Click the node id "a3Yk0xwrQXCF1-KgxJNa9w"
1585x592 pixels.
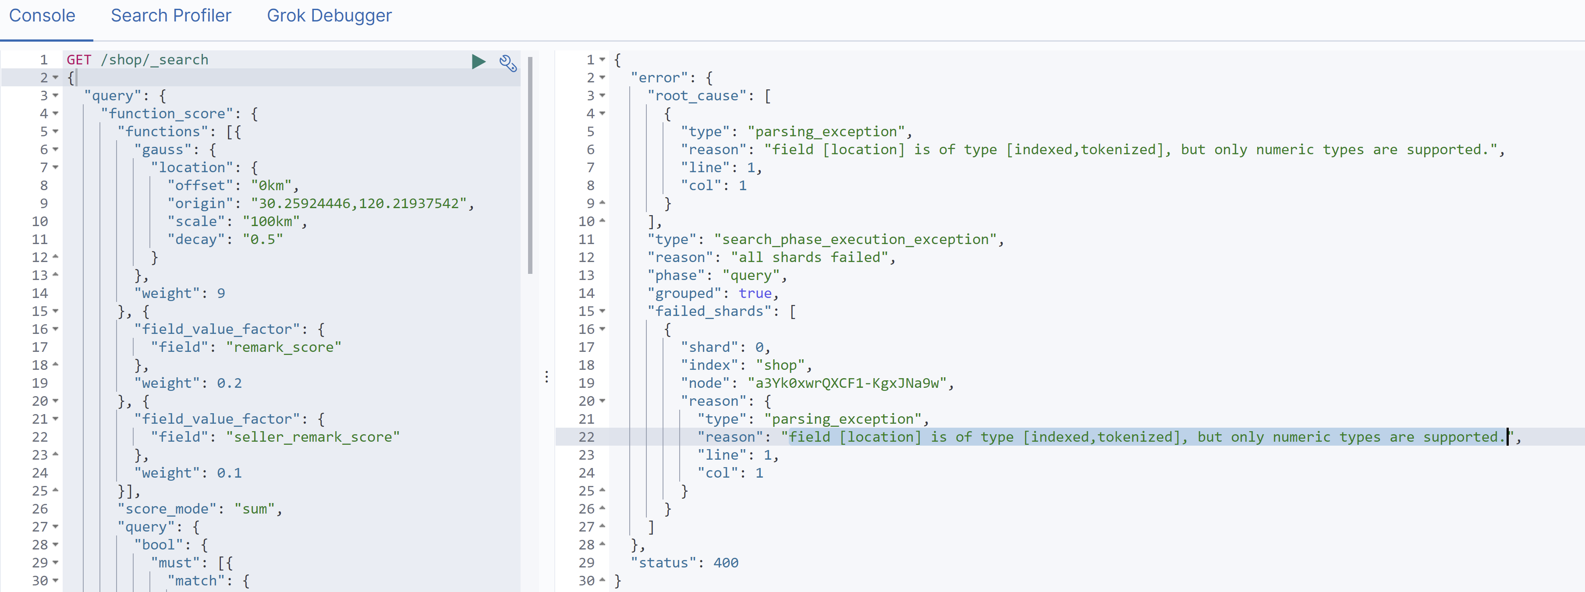tap(847, 383)
